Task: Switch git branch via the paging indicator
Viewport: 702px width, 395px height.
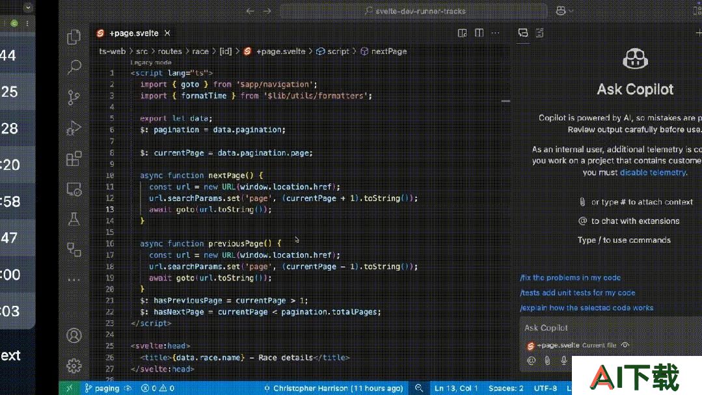Action: pos(102,388)
